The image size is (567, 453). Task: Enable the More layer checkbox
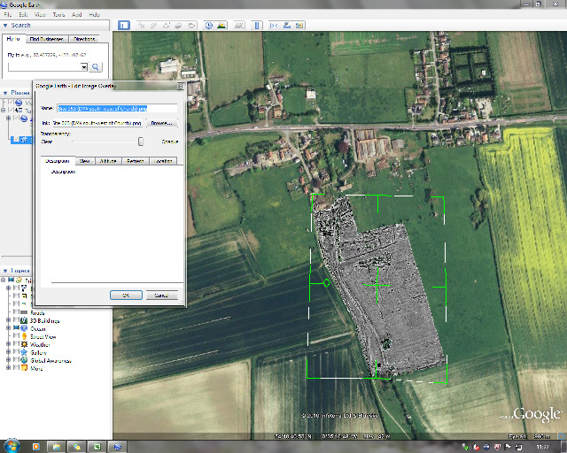(x=16, y=368)
